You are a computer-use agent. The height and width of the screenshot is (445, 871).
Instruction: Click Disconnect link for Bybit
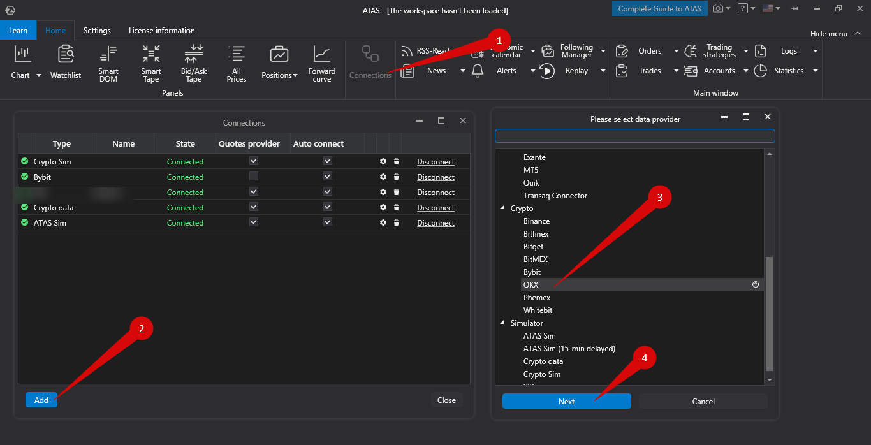pos(435,177)
